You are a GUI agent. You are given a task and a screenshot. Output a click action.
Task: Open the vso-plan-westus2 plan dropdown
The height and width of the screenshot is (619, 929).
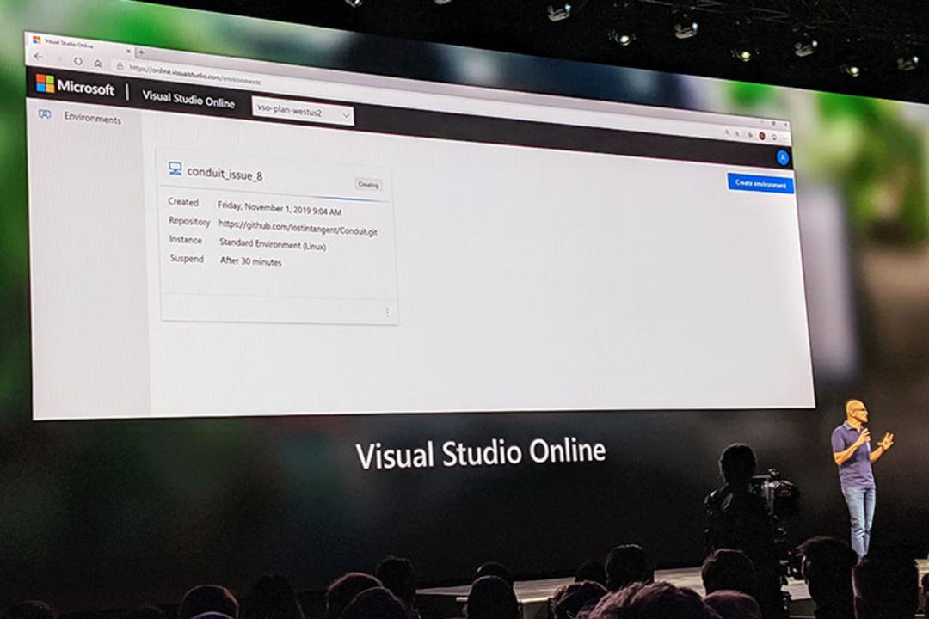pos(303,112)
